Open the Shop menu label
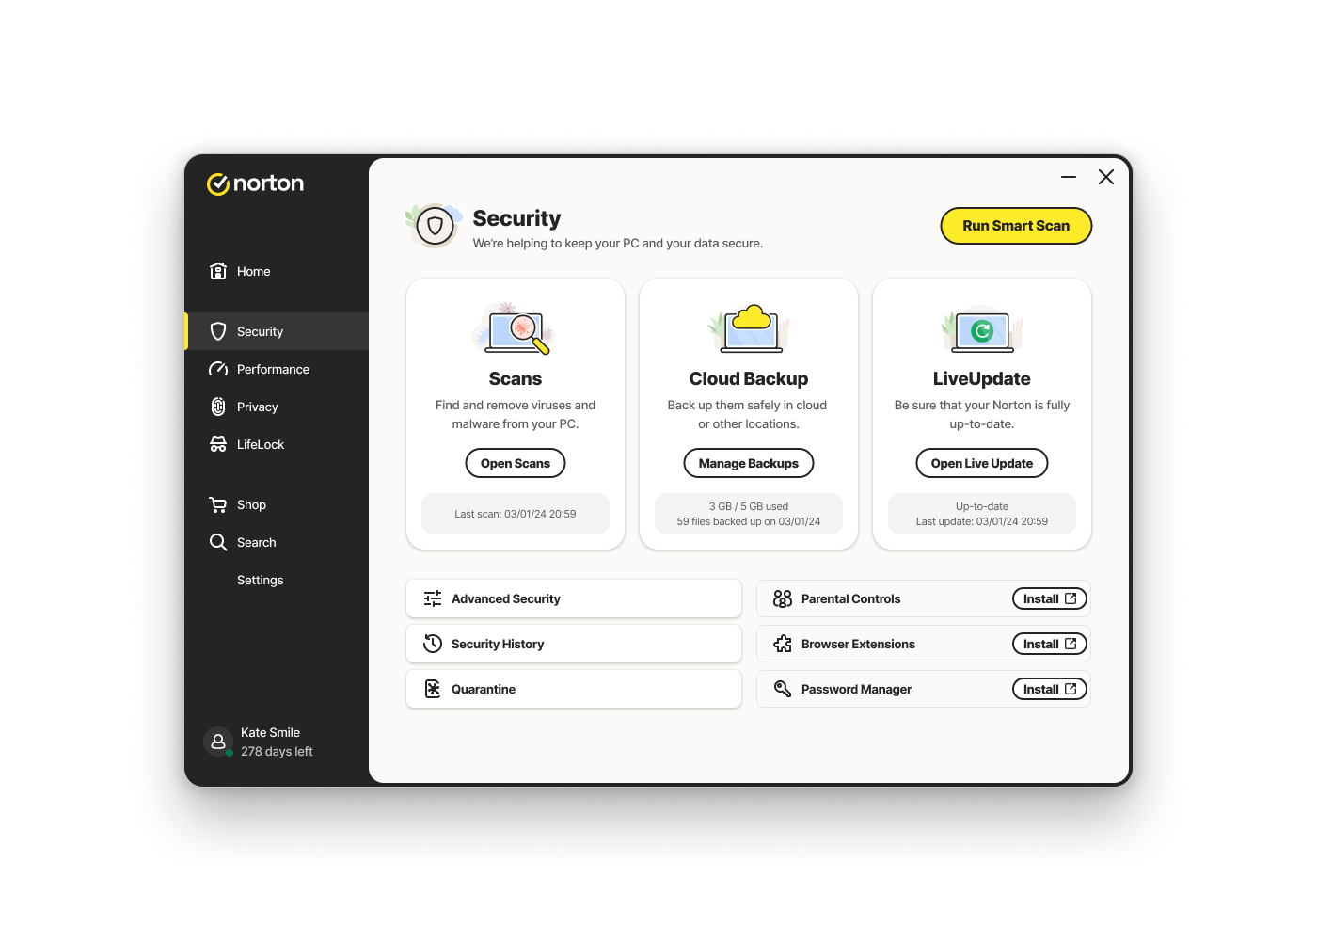This screenshot has height=941, width=1317. click(251, 504)
